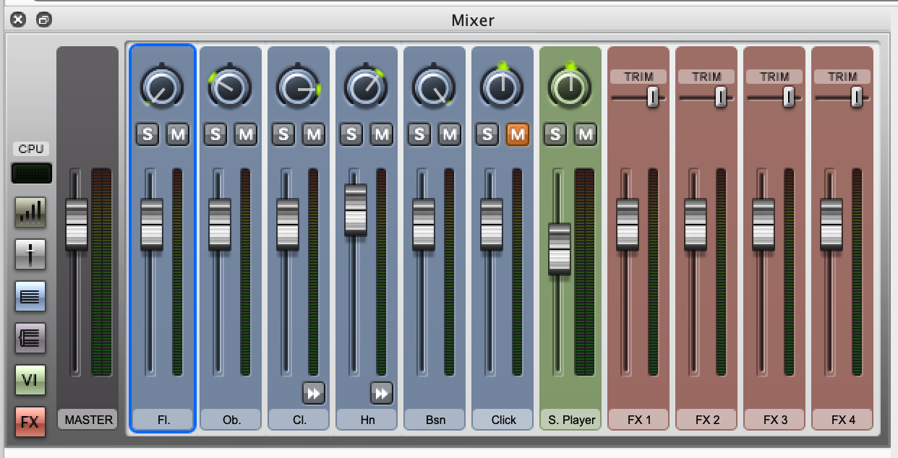Click the Flute channel pan knob

pyautogui.click(x=162, y=88)
